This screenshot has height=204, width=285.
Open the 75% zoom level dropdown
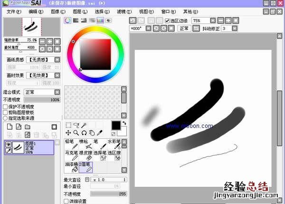213,20
